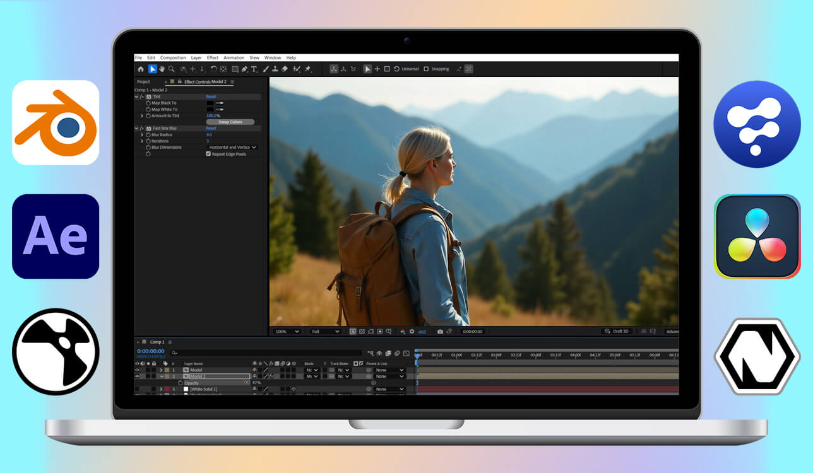Select the Hand tool
Screen dimensions: 813x473
[162, 69]
